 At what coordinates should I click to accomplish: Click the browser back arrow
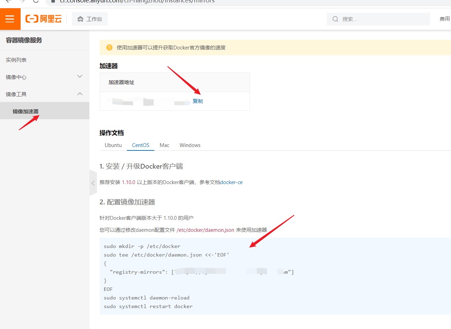[x=9, y=1]
